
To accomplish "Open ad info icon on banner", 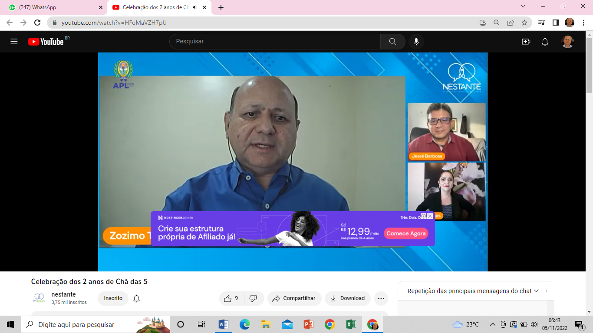I will coord(424,216).
